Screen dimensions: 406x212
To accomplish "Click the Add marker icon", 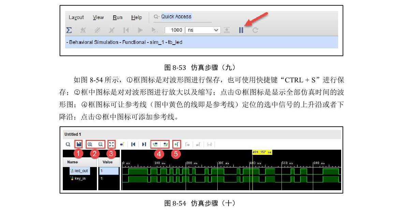I will [177, 144].
